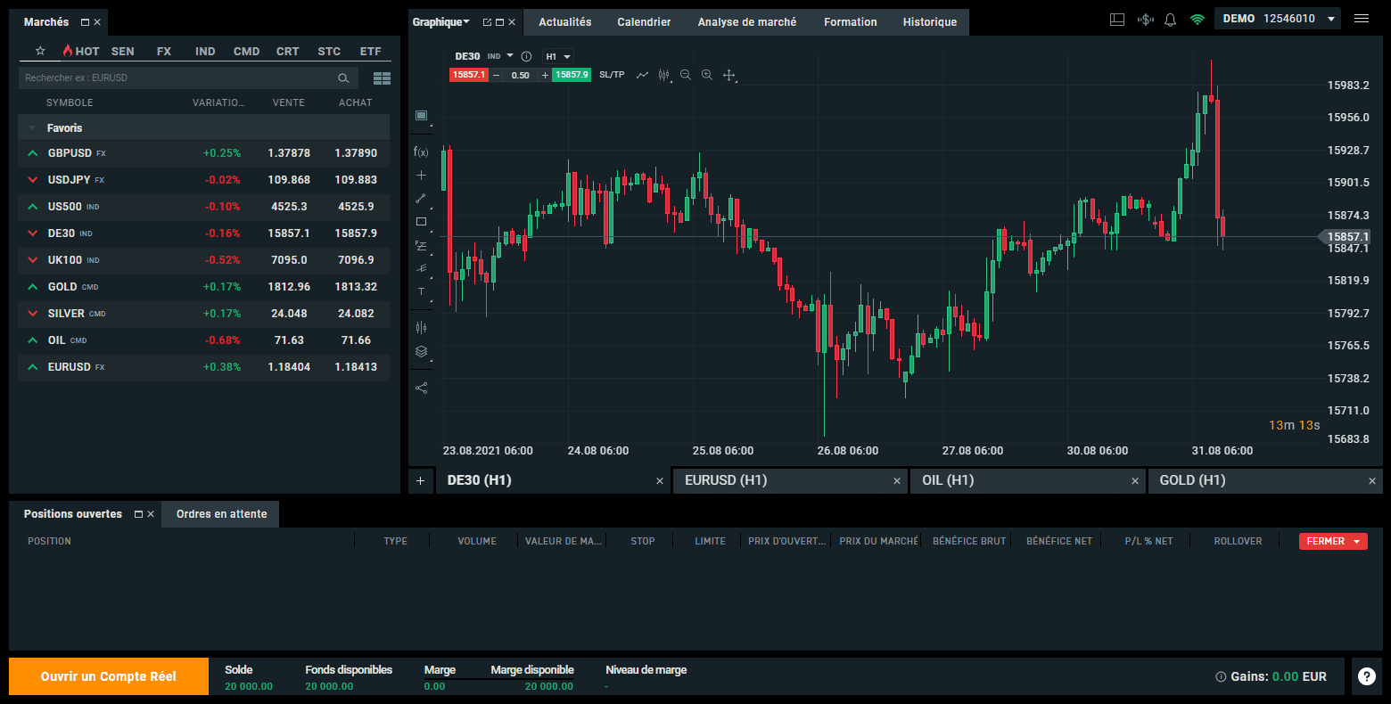Share the chart via share icon
The height and width of the screenshot is (704, 1391).
421,388
